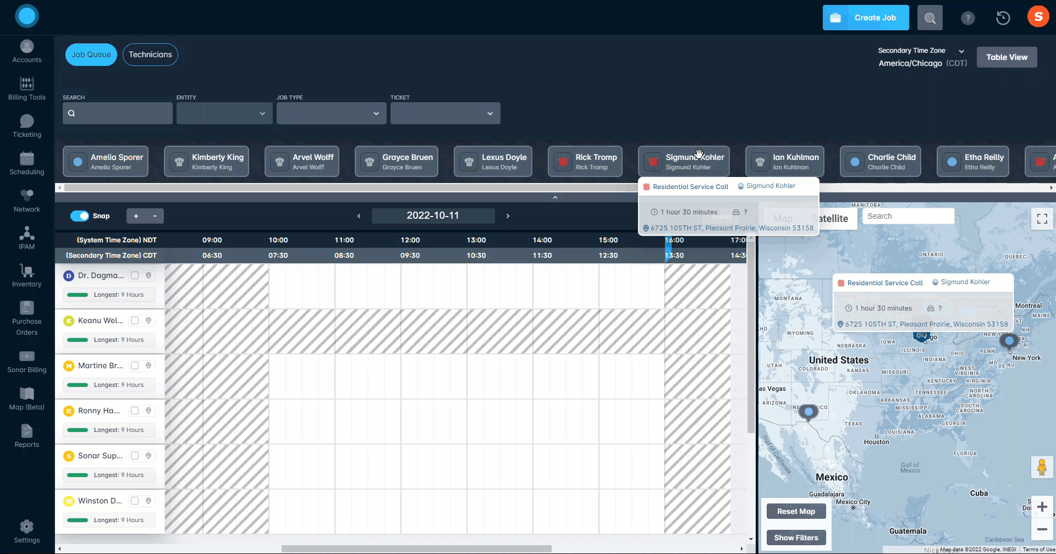Click the map pin near New York
Image resolution: width=1056 pixels, height=554 pixels.
[x=1009, y=342]
